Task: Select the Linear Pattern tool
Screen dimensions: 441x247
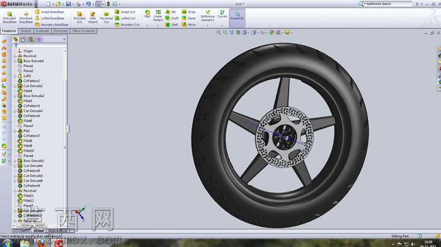Action: tap(158, 16)
